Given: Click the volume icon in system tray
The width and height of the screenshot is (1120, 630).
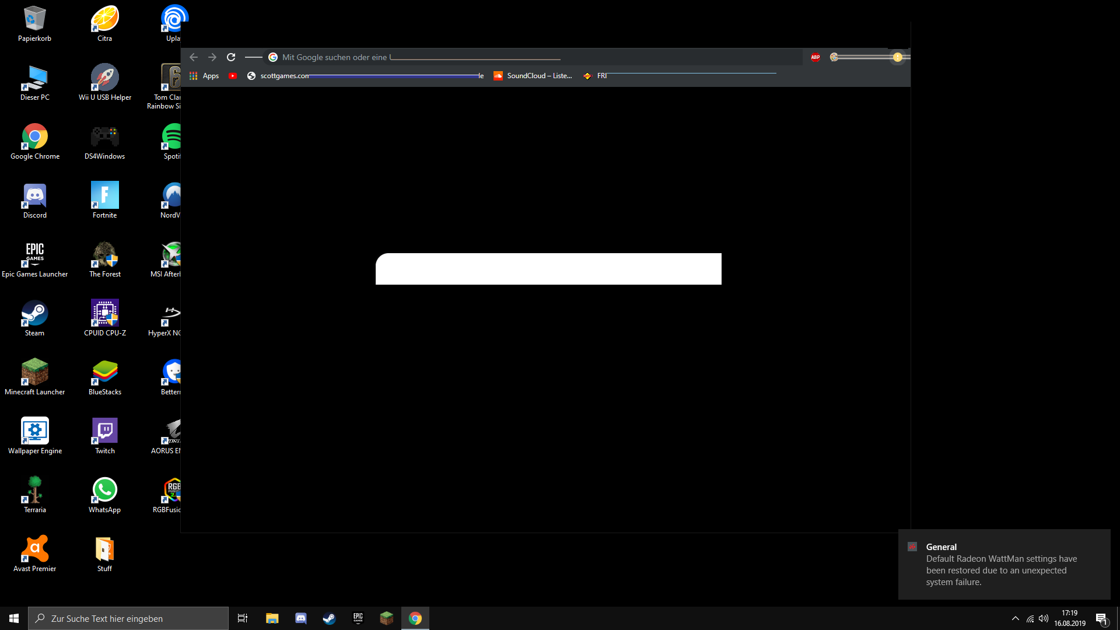Looking at the screenshot, I should point(1044,618).
